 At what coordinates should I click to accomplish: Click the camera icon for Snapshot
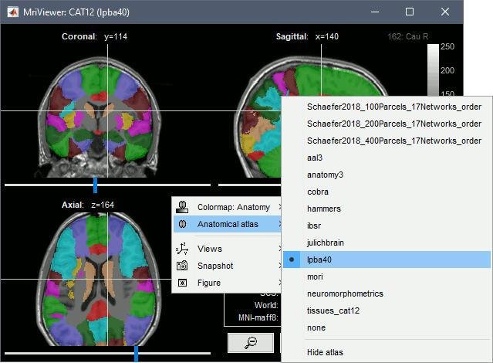tap(182, 266)
